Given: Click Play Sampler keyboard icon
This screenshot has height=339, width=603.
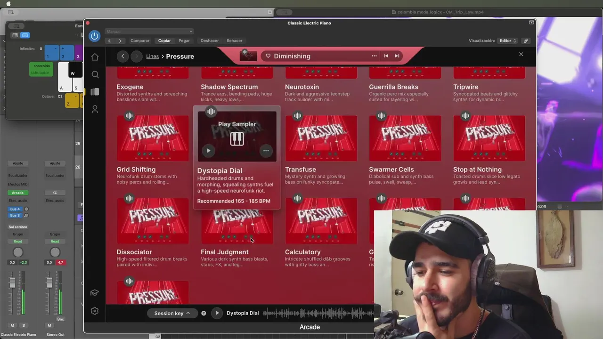Looking at the screenshot, I should click(237, 139).
